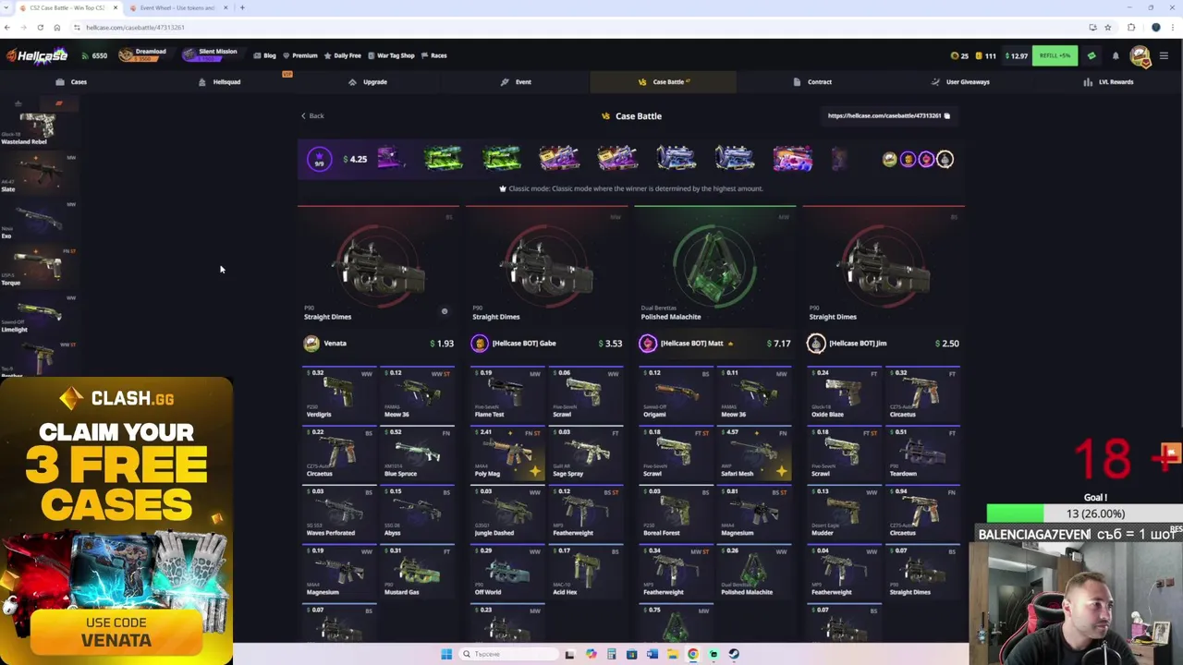Open the notifications bell
Viewport: 1183px width, 665px height.
(1116, 56)
